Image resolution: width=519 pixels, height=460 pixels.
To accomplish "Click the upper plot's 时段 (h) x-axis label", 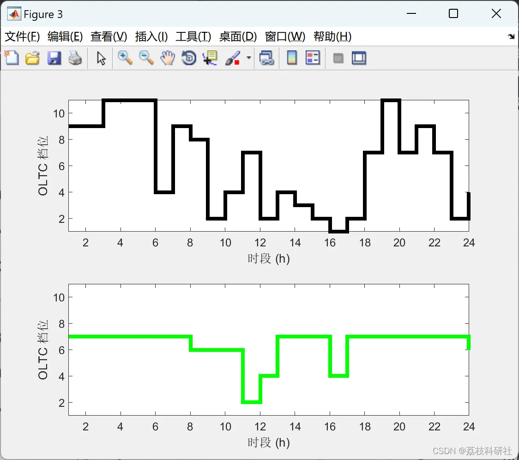I will [x=268, y=258].
